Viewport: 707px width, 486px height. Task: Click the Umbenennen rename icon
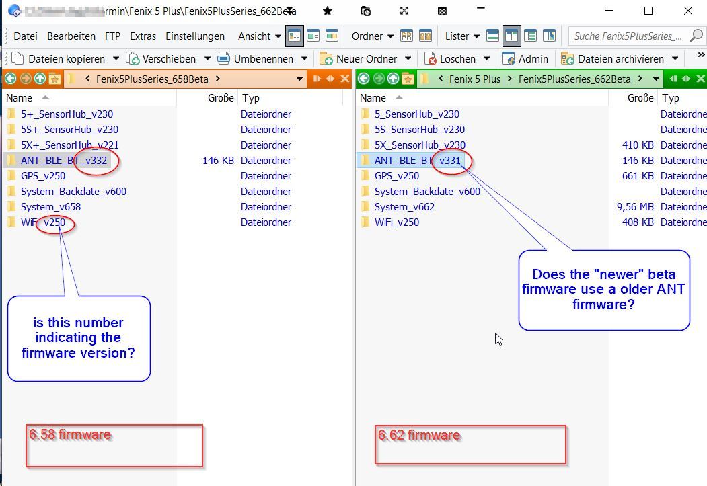[x=223, y=58]
